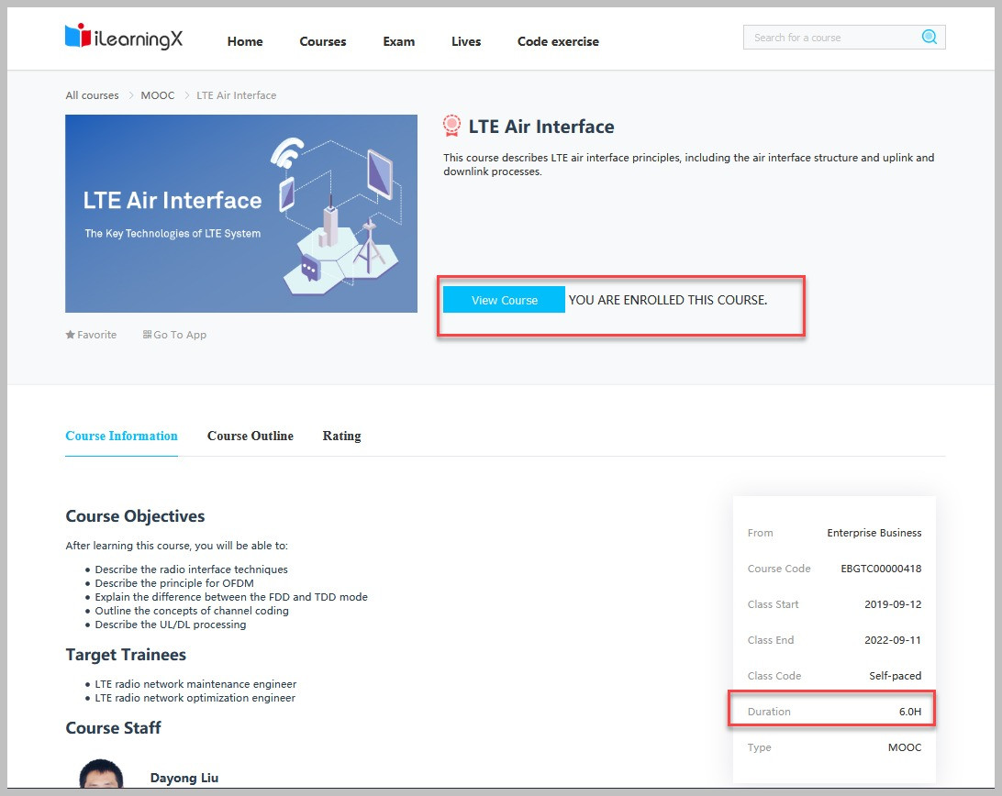Click the red certificate badge icon
Image resolution: width=1002 pixels, height=796 pixels.
tap(451, 126)
